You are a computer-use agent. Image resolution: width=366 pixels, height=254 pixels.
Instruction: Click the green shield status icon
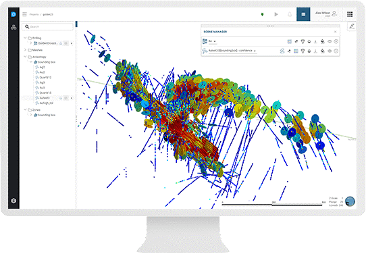click(x=263, y=14)
